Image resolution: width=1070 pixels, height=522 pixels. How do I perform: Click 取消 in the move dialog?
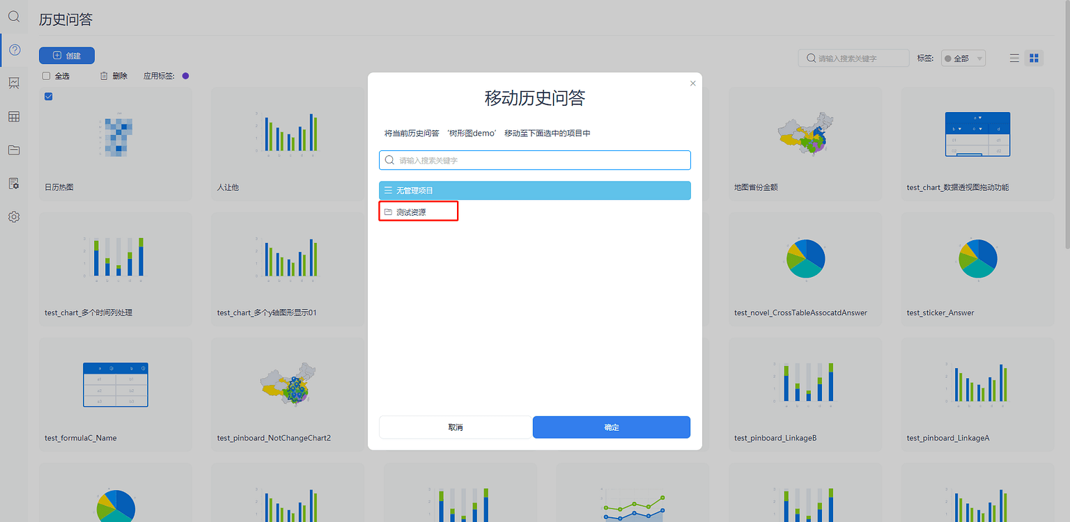coord(456,427)
